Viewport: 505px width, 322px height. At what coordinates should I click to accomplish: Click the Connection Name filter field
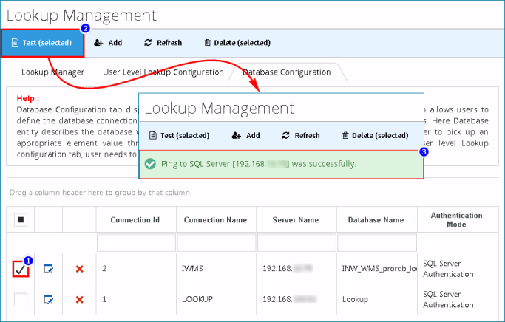pos(217,242)
